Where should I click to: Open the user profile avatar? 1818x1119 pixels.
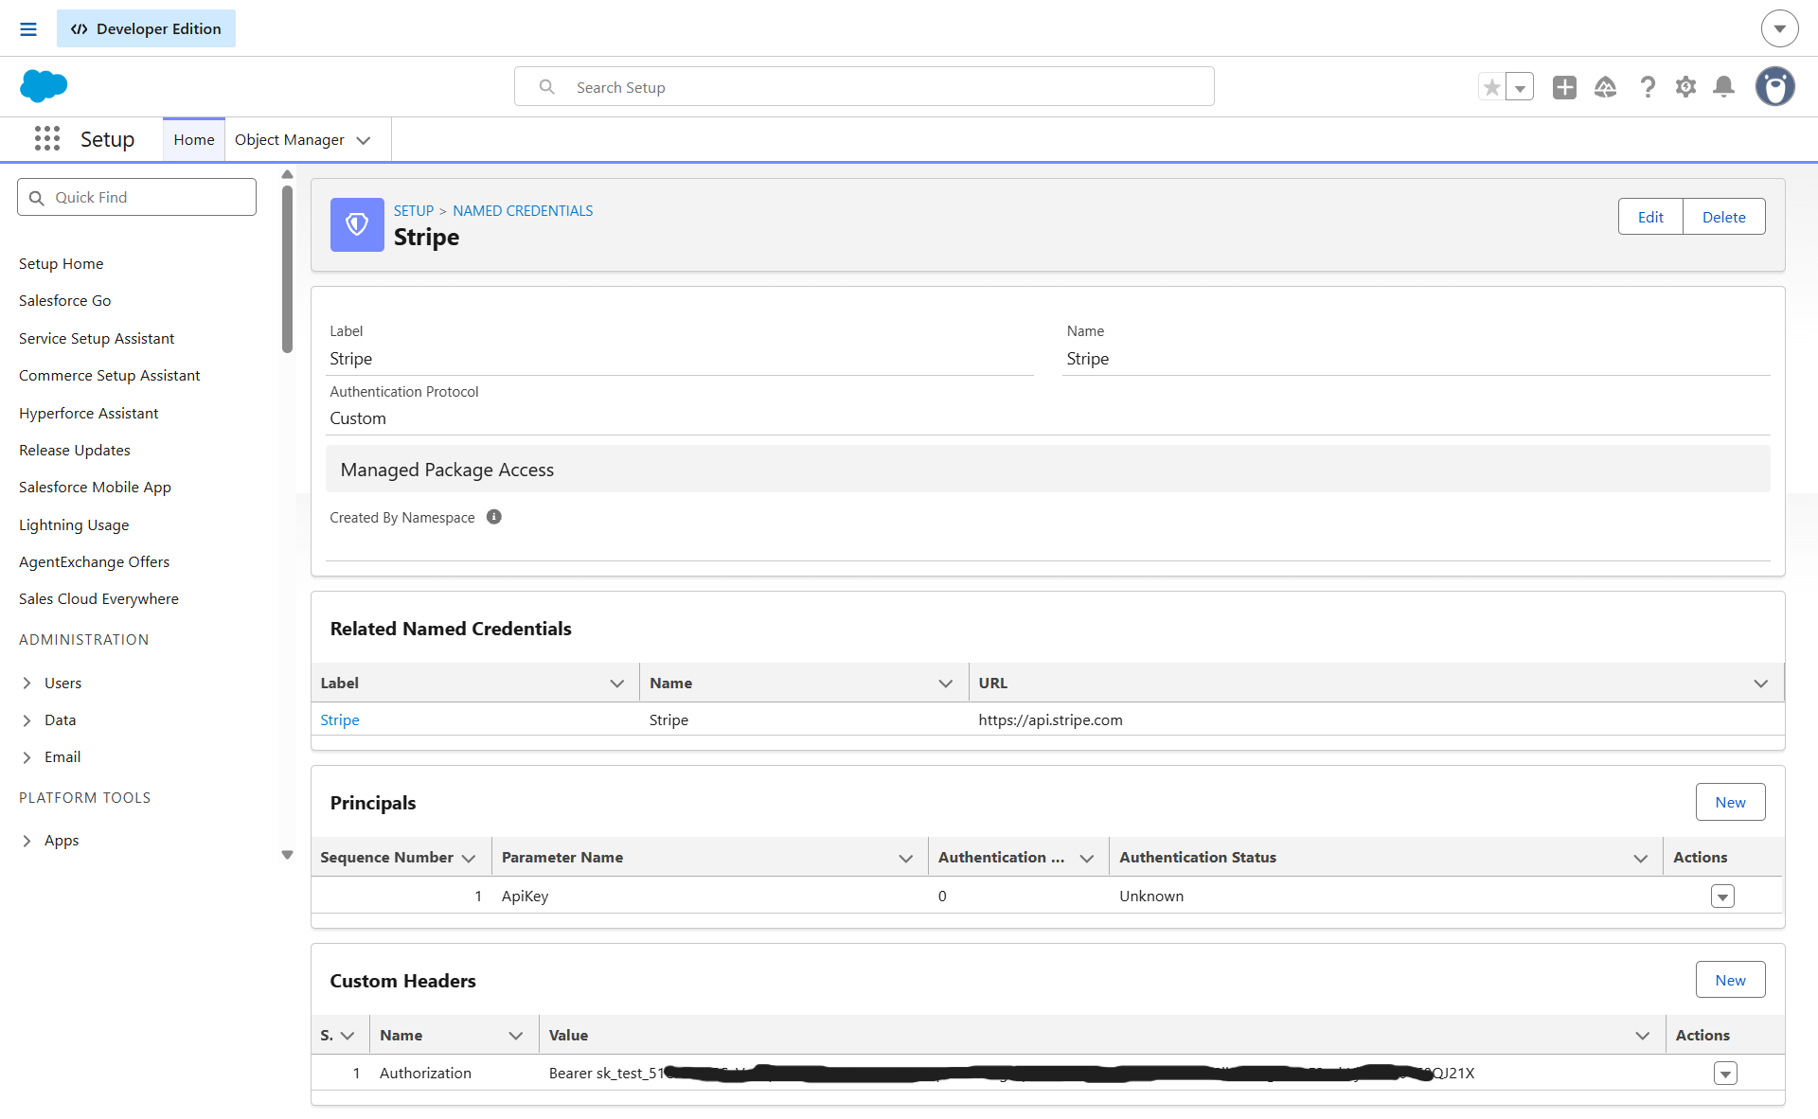[x=1775, y=86]
